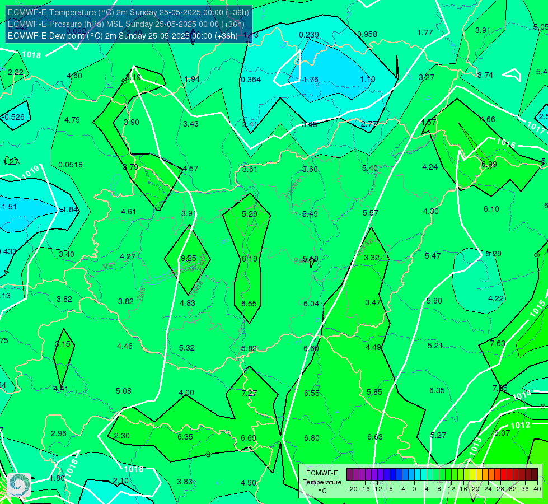Click the 5.40 value
The width and height of the screenshot is (548, 504).
click(x=370, y=168)
